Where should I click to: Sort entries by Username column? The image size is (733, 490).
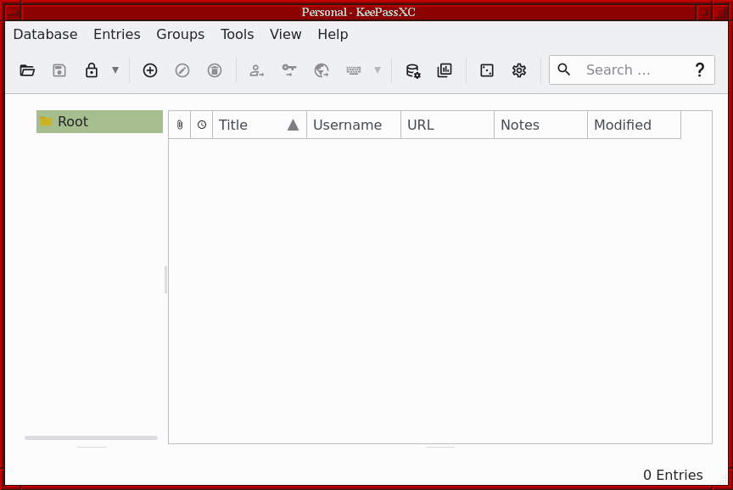tap(354, 125)
